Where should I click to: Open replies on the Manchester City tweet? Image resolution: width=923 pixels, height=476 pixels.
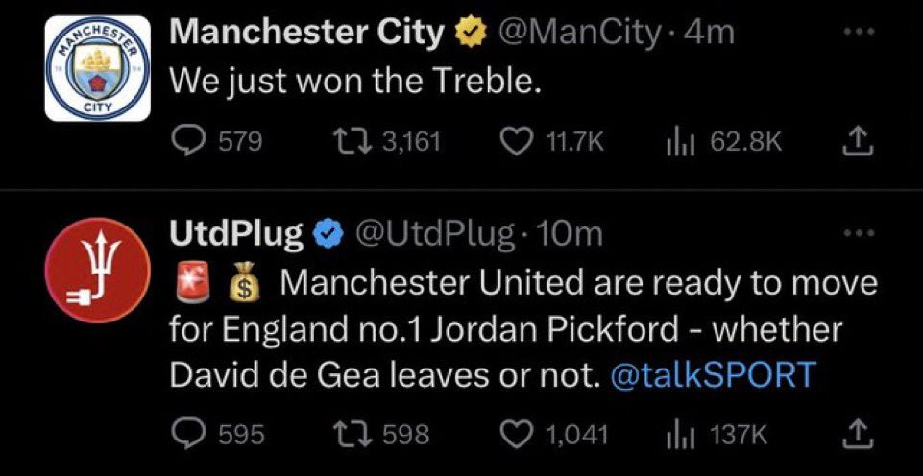pos(217,142)
